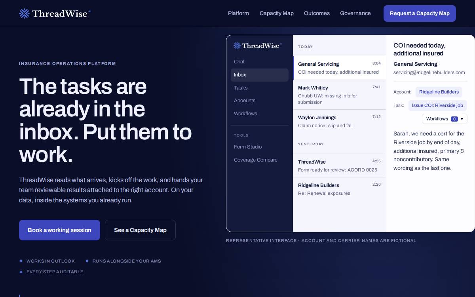Open the Waylon Jennings claim notice message
Viewport: 475px width, 297px height.
pyautogui.click(x=339, y=122)
